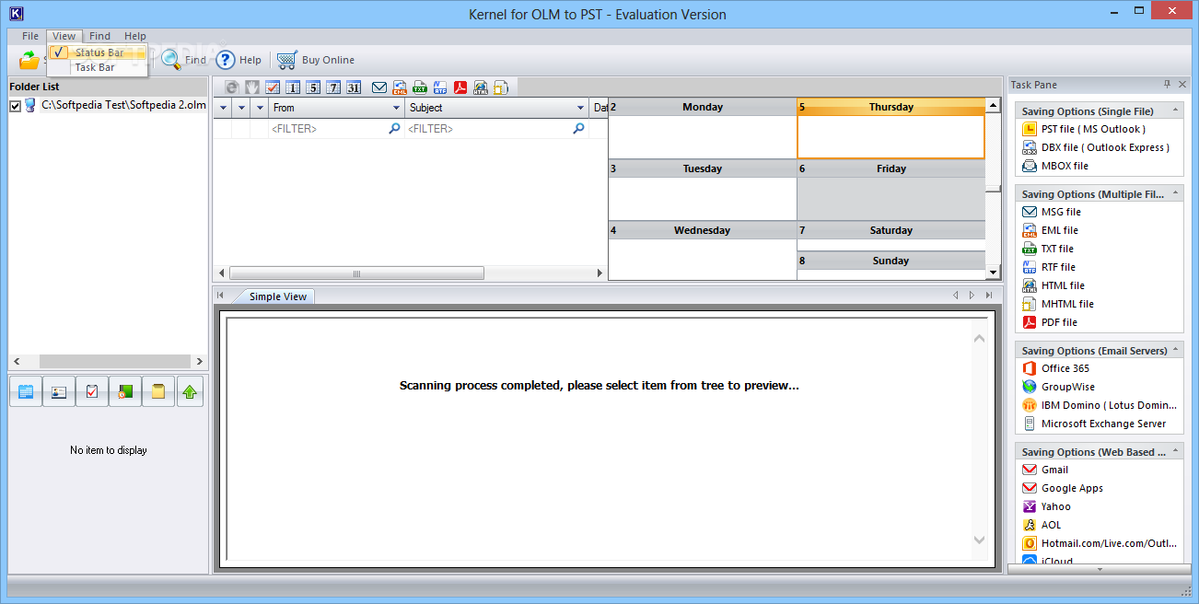Open the File menu

tap(30, 36)
